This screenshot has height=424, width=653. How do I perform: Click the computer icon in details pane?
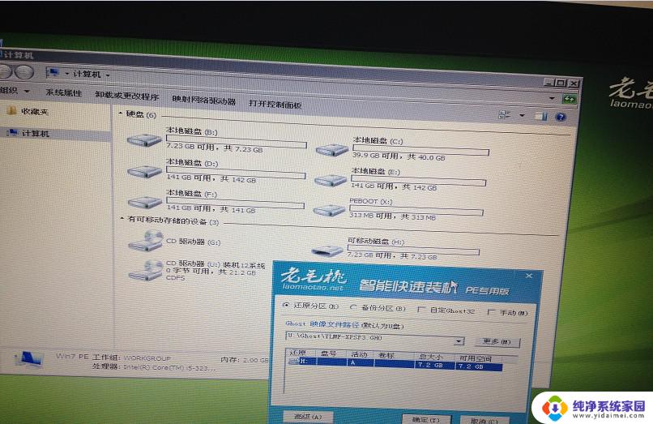tap(28, 358)
